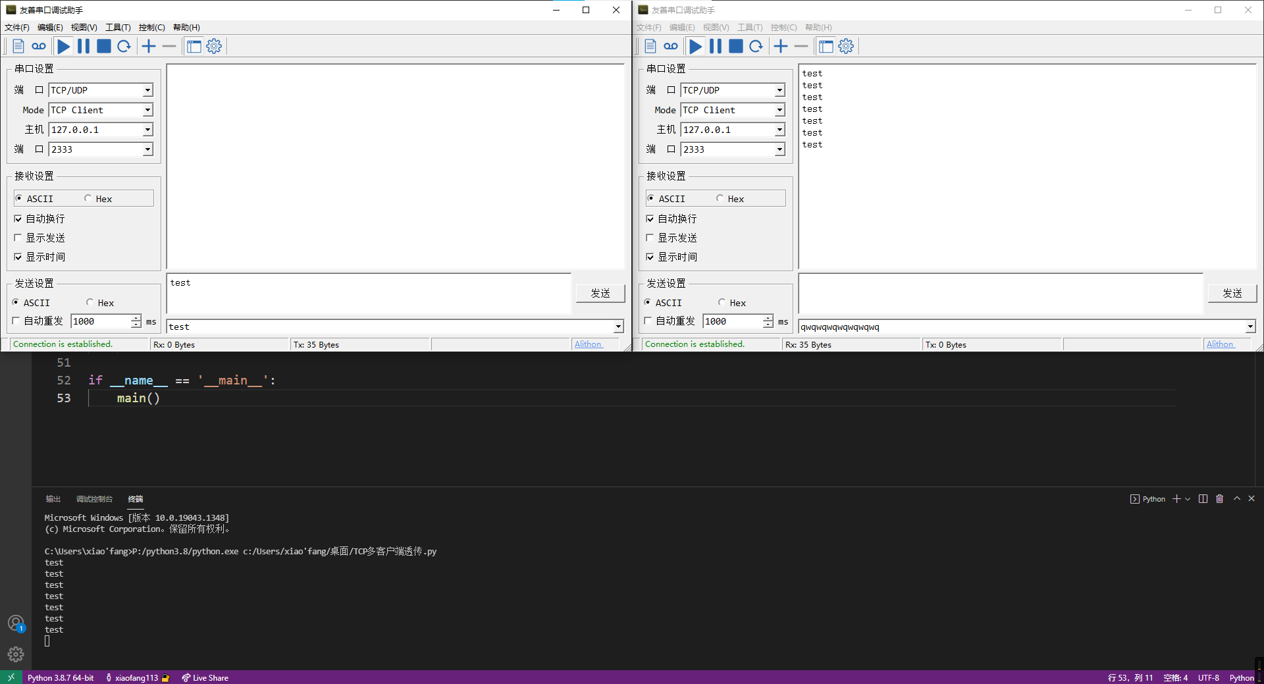This screenshot has height=684, width=1264.
Task: Click 发送 button in left window
Action: coord(600,293)
